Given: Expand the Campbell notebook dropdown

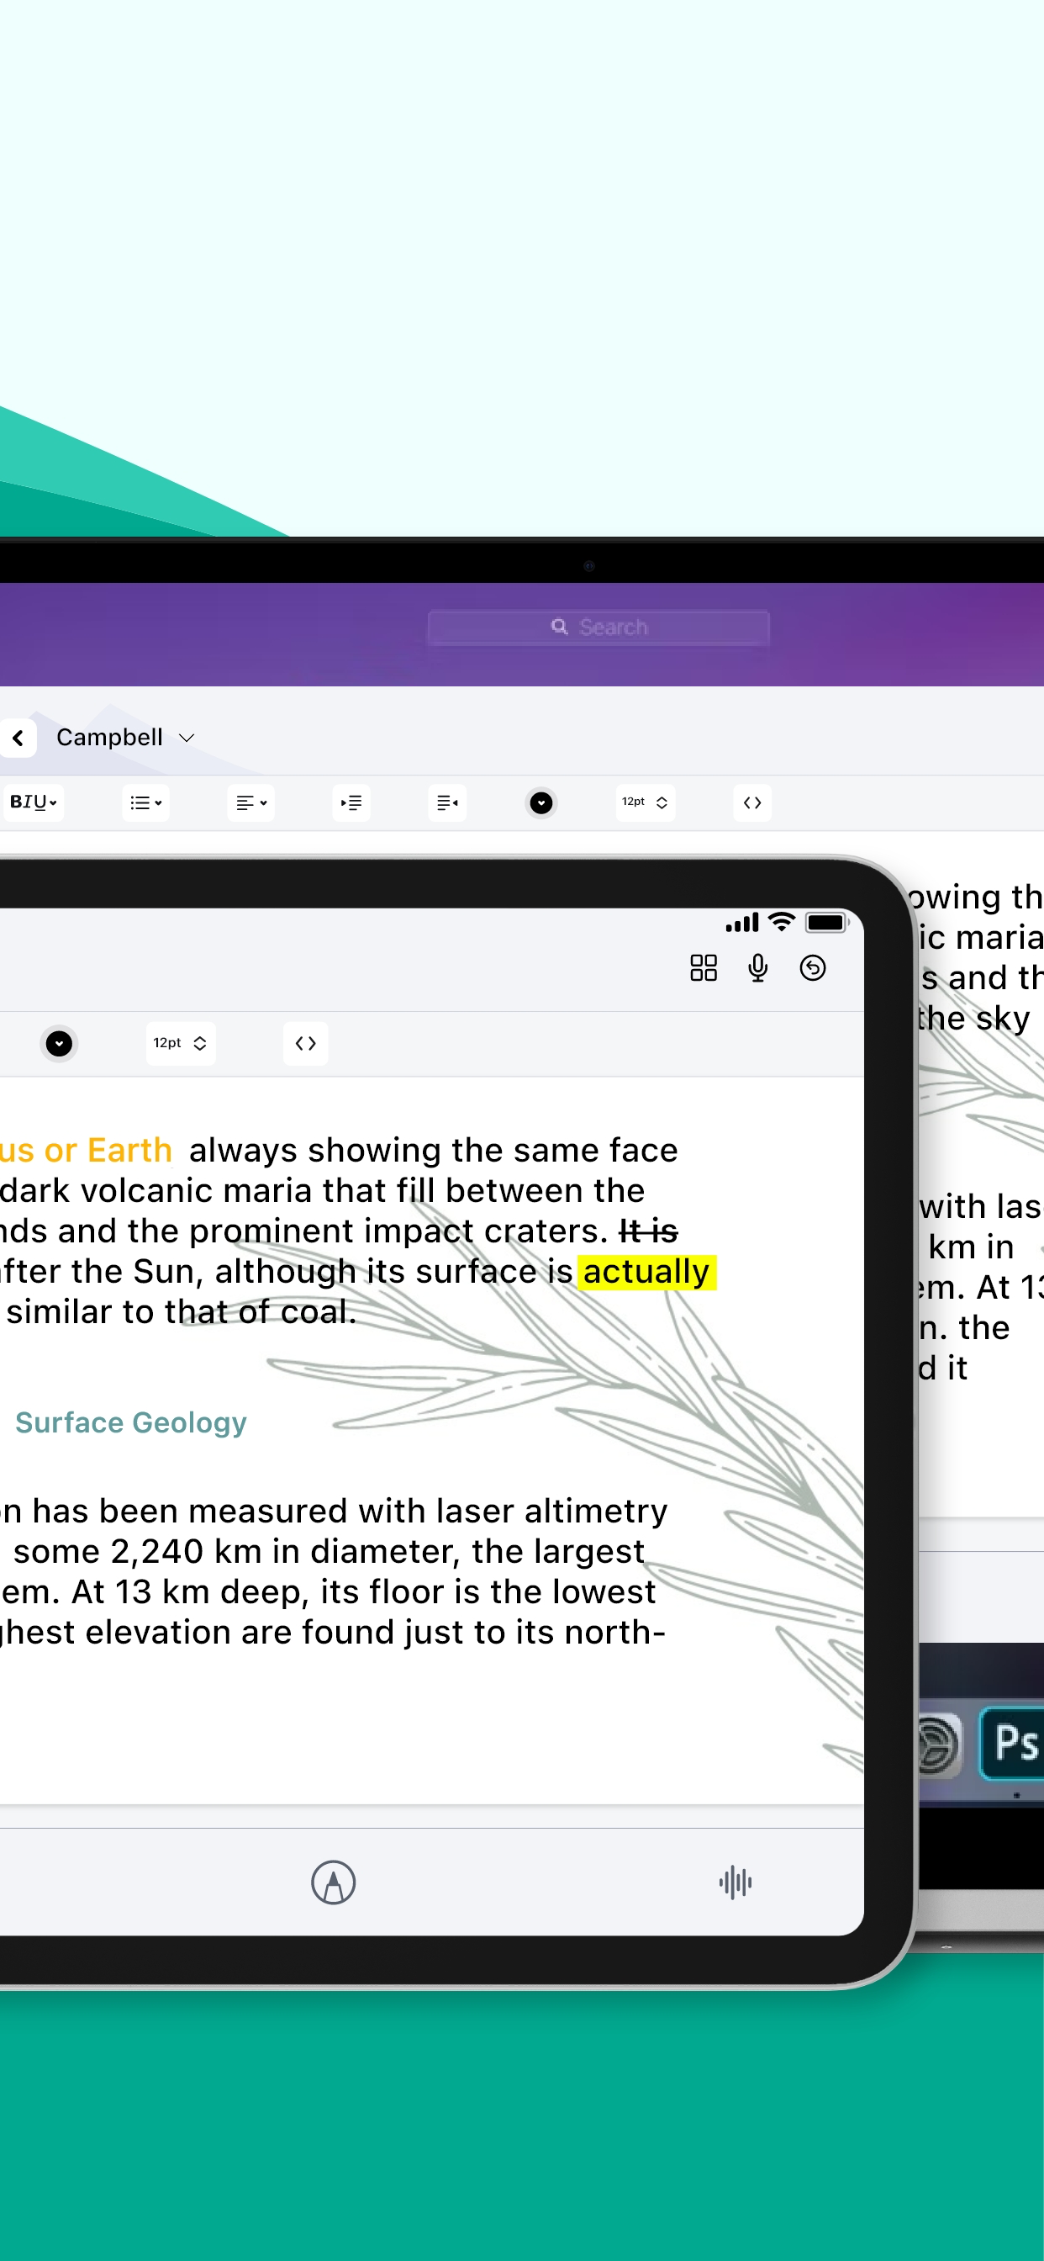Looking at the screenshot, I should 186,739.
